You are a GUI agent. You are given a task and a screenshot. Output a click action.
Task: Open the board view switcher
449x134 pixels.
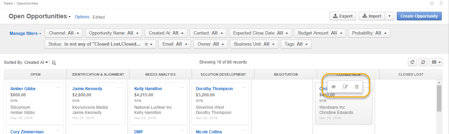pos(436,62)
